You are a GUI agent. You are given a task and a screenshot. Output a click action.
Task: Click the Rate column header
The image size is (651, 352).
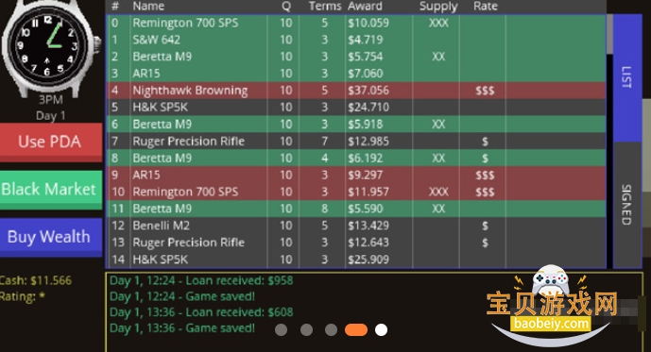[486, 6]
